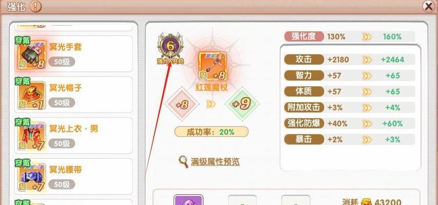Screen dimensions: 438x205
Task: Select the 冥光帽子 hat icon
Action: click(x=32, y=96)
